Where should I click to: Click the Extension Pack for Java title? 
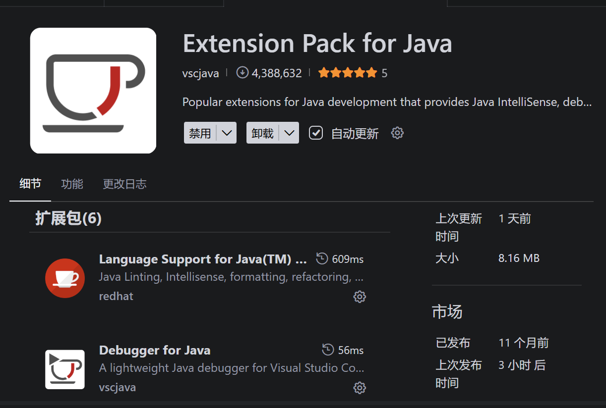317,43
